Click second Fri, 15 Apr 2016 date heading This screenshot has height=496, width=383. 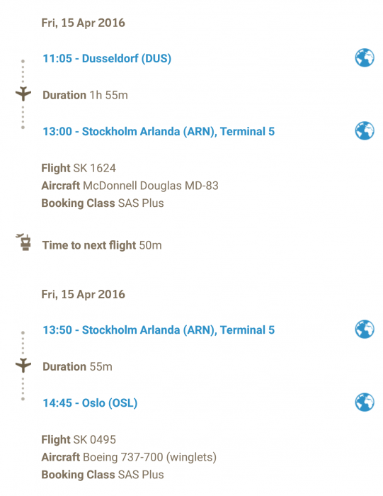(83, 295)
